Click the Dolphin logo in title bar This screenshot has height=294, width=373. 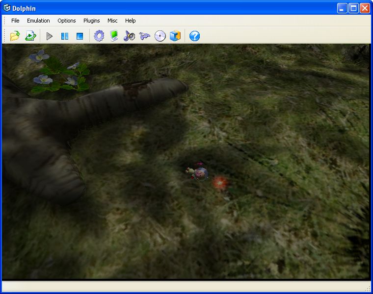pos(7,8)
